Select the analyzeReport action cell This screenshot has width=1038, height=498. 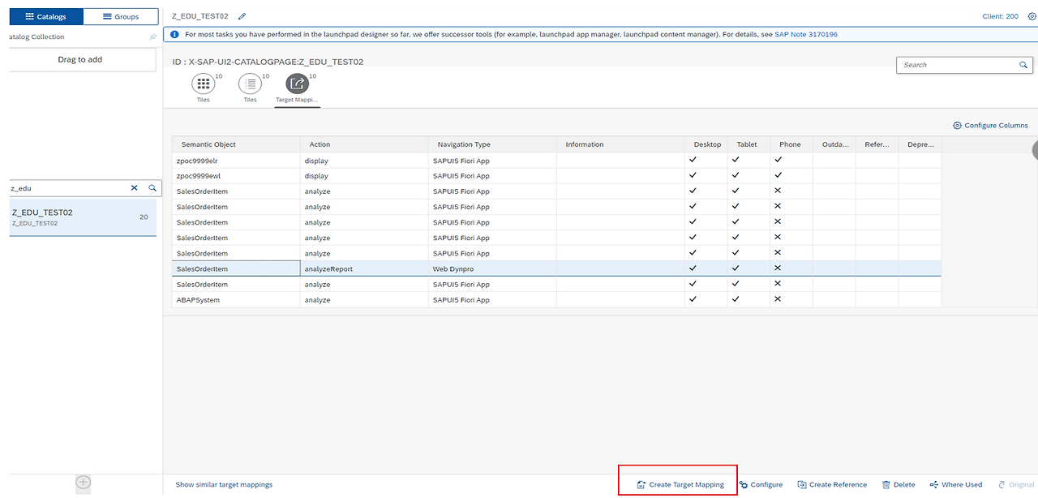[364, 269]
